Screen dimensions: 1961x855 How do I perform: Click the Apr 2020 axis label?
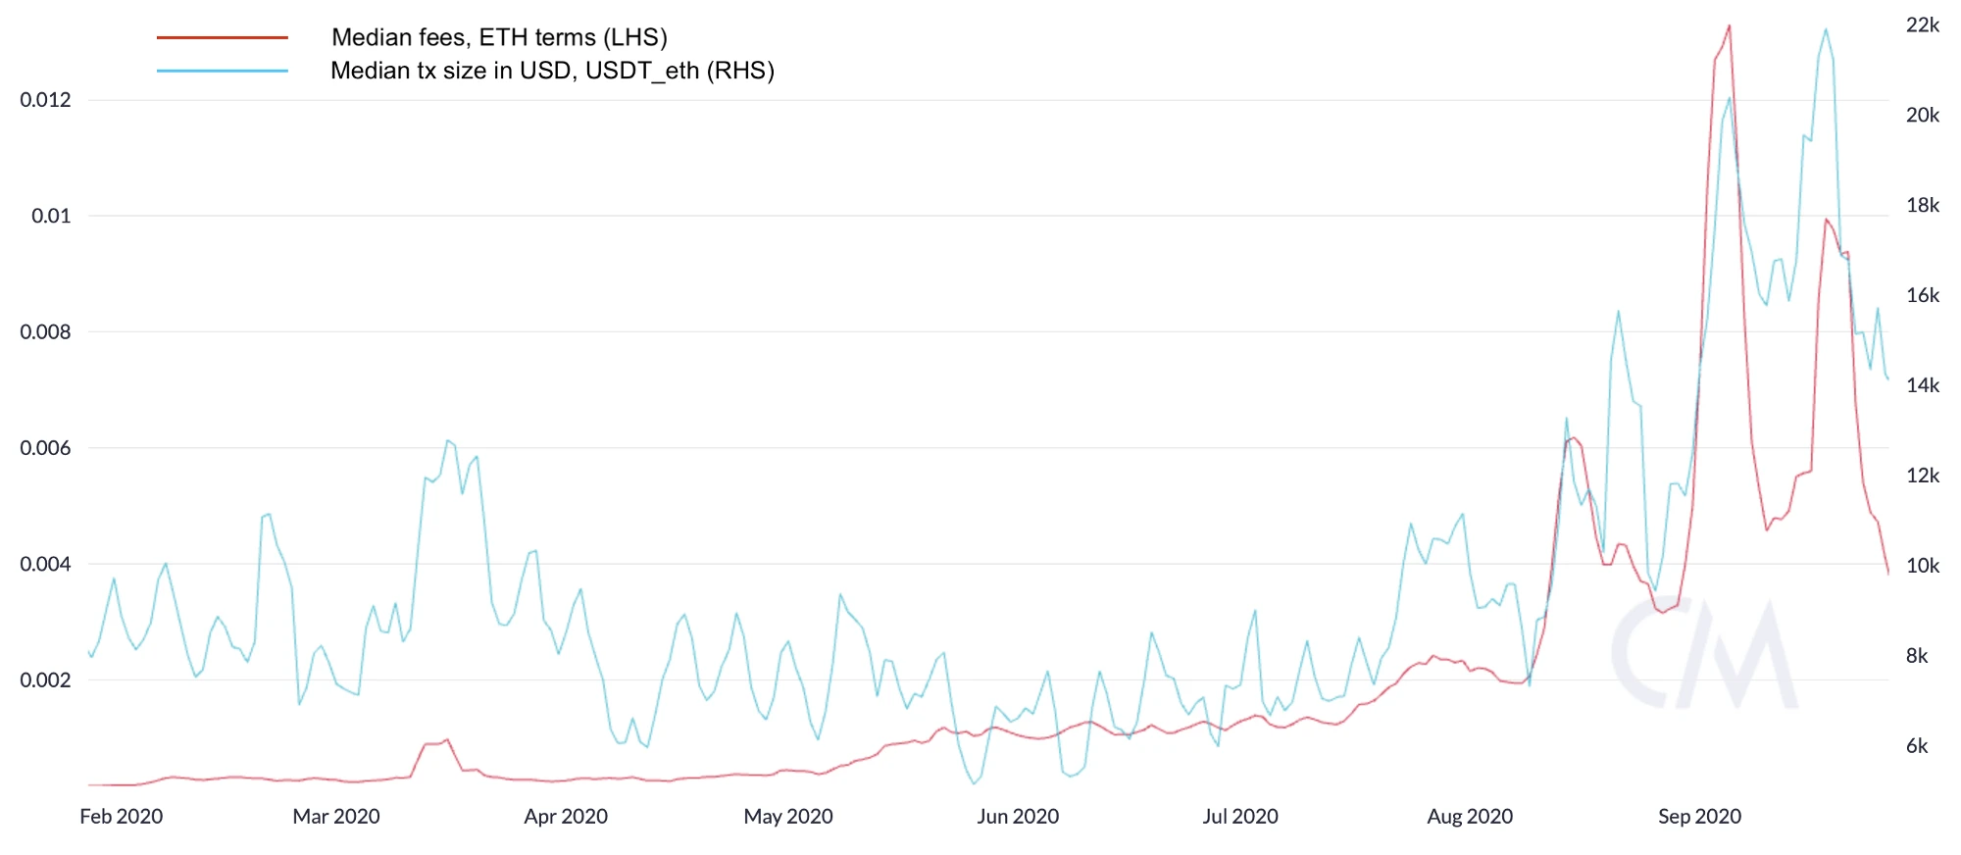tap(566, 816)
